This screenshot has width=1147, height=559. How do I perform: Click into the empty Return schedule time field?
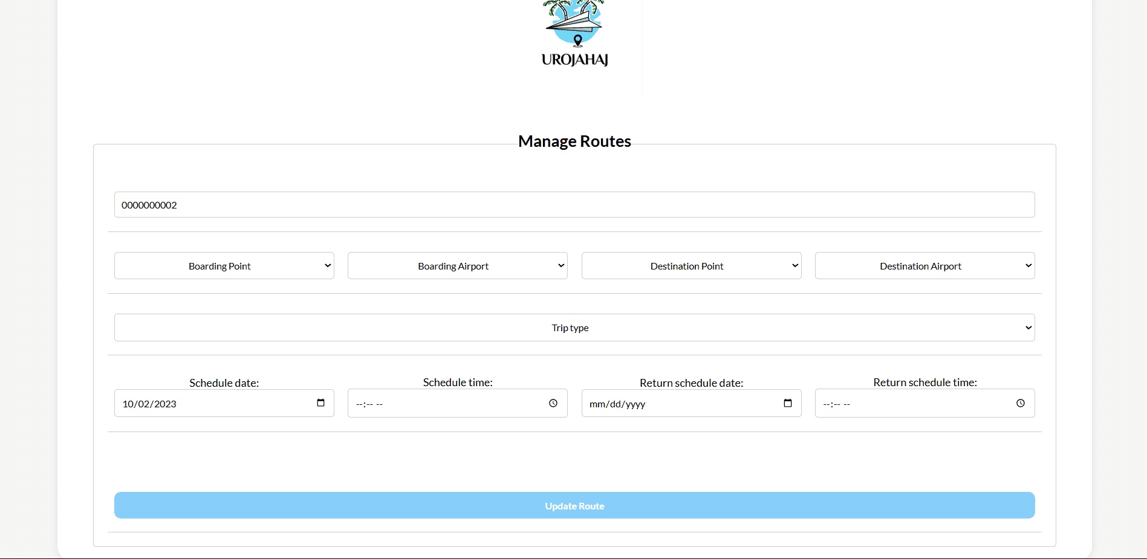tap(913, 404)
